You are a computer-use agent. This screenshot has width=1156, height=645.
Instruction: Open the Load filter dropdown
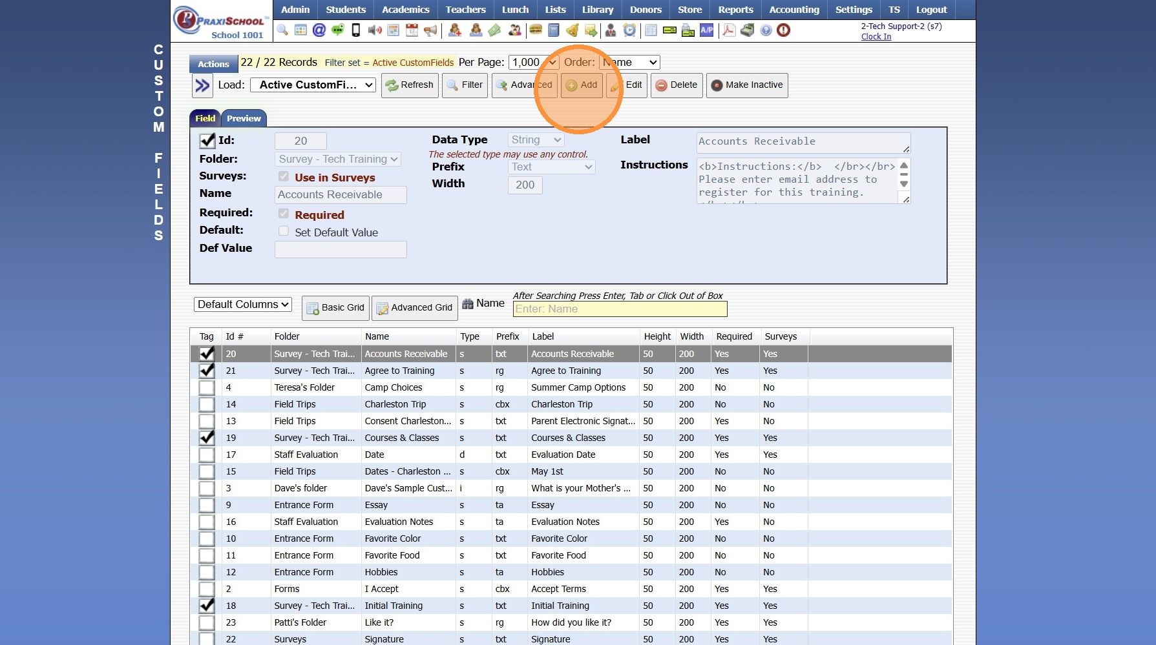point(313,85)
